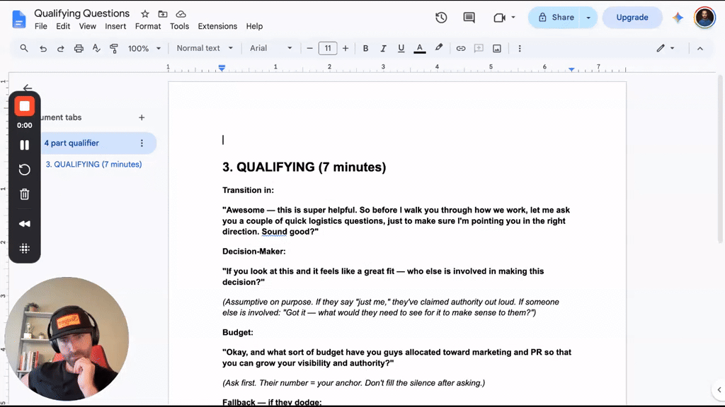725x407 pixels.
Task: Open the Insert menu
Action: pyautogui.click(x=115, y=26)
